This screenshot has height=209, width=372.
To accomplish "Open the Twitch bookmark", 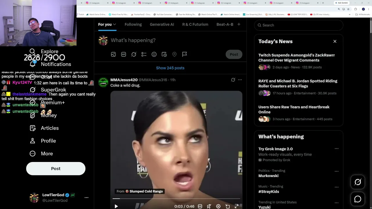I will pos(80,15).
